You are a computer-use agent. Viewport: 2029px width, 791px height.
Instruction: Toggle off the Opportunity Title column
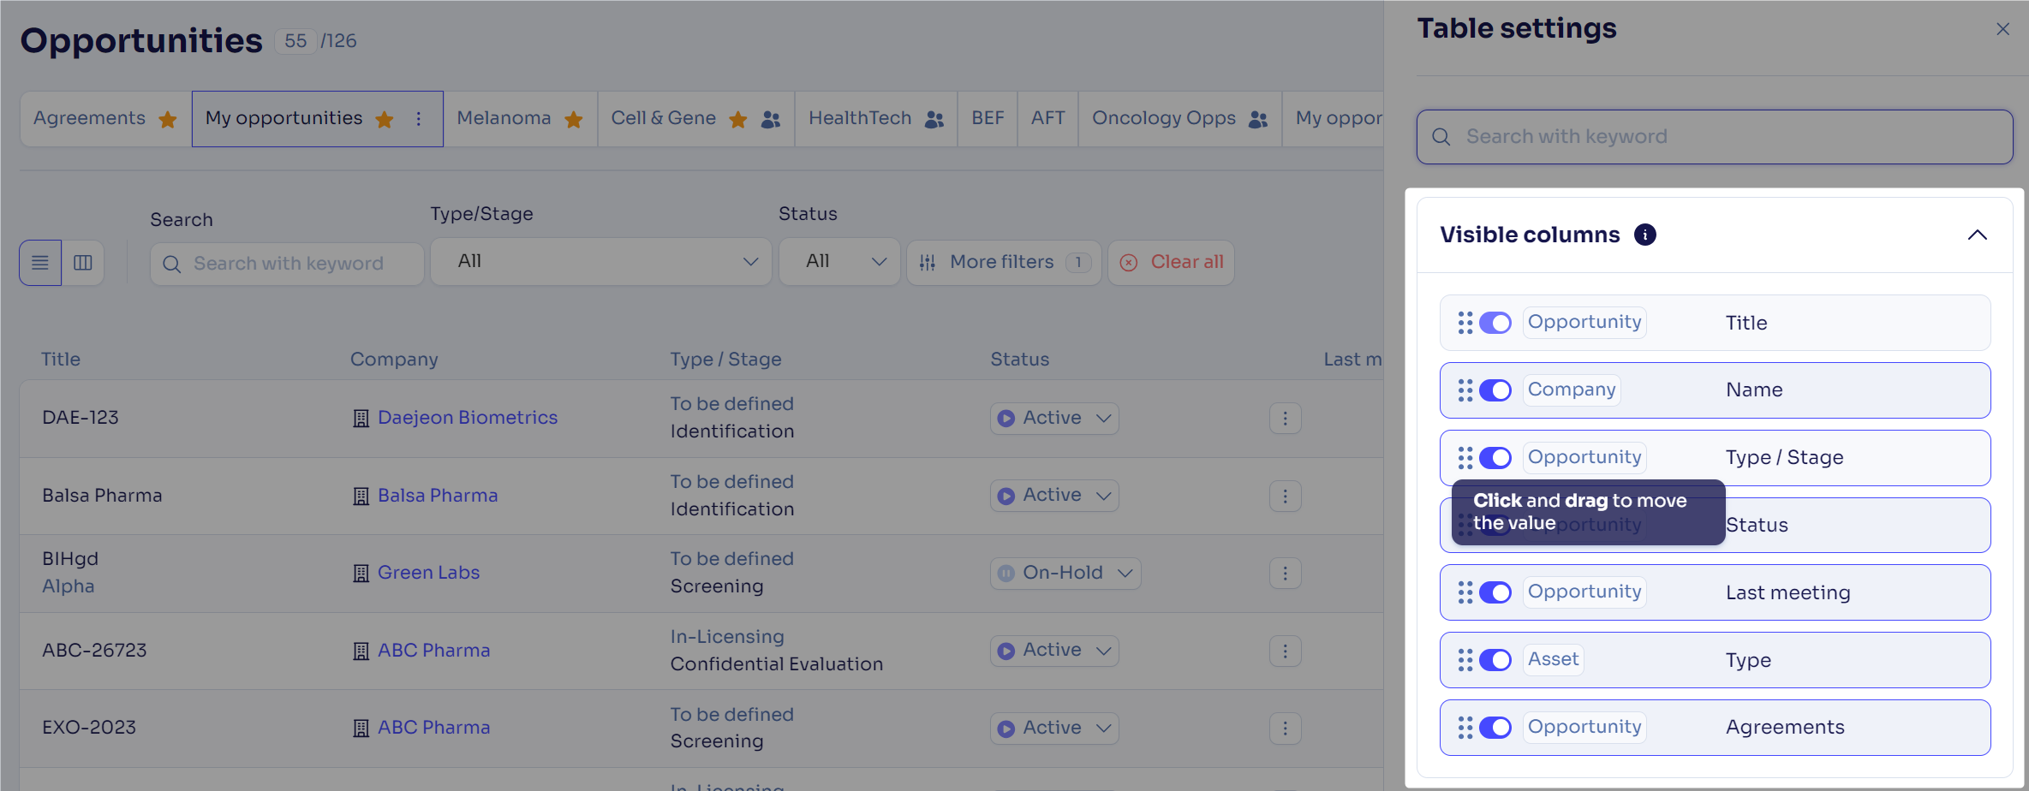1495,323
